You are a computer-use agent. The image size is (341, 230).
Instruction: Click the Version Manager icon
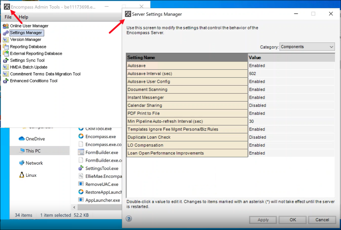6,40
